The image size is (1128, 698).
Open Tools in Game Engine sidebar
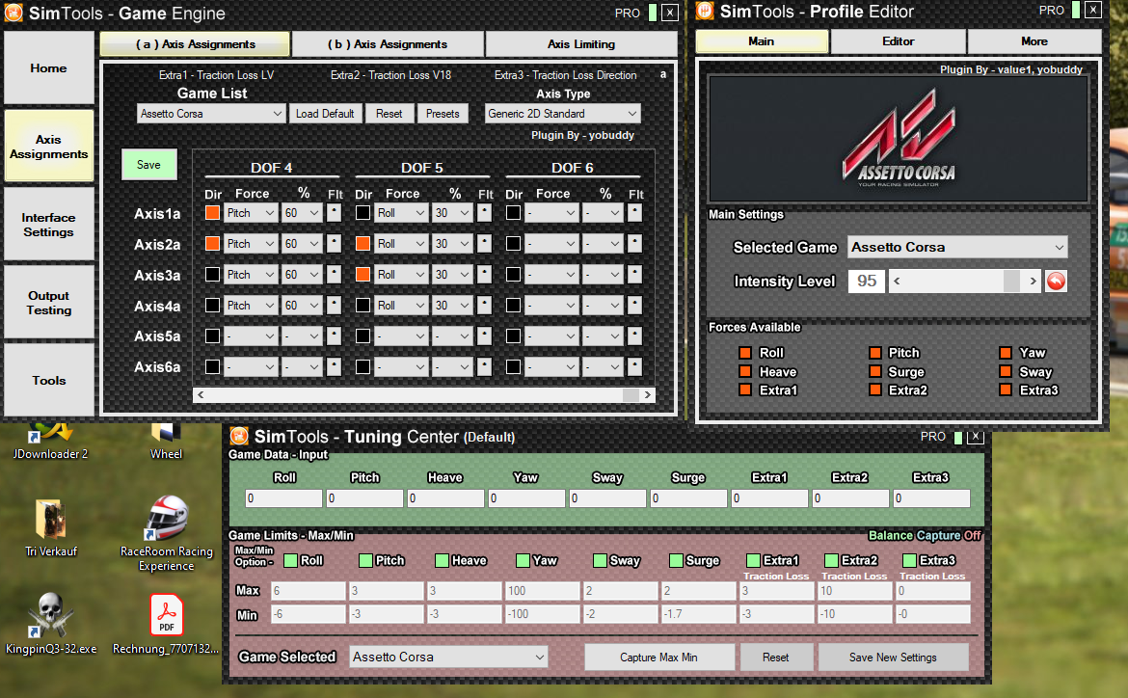49,380
